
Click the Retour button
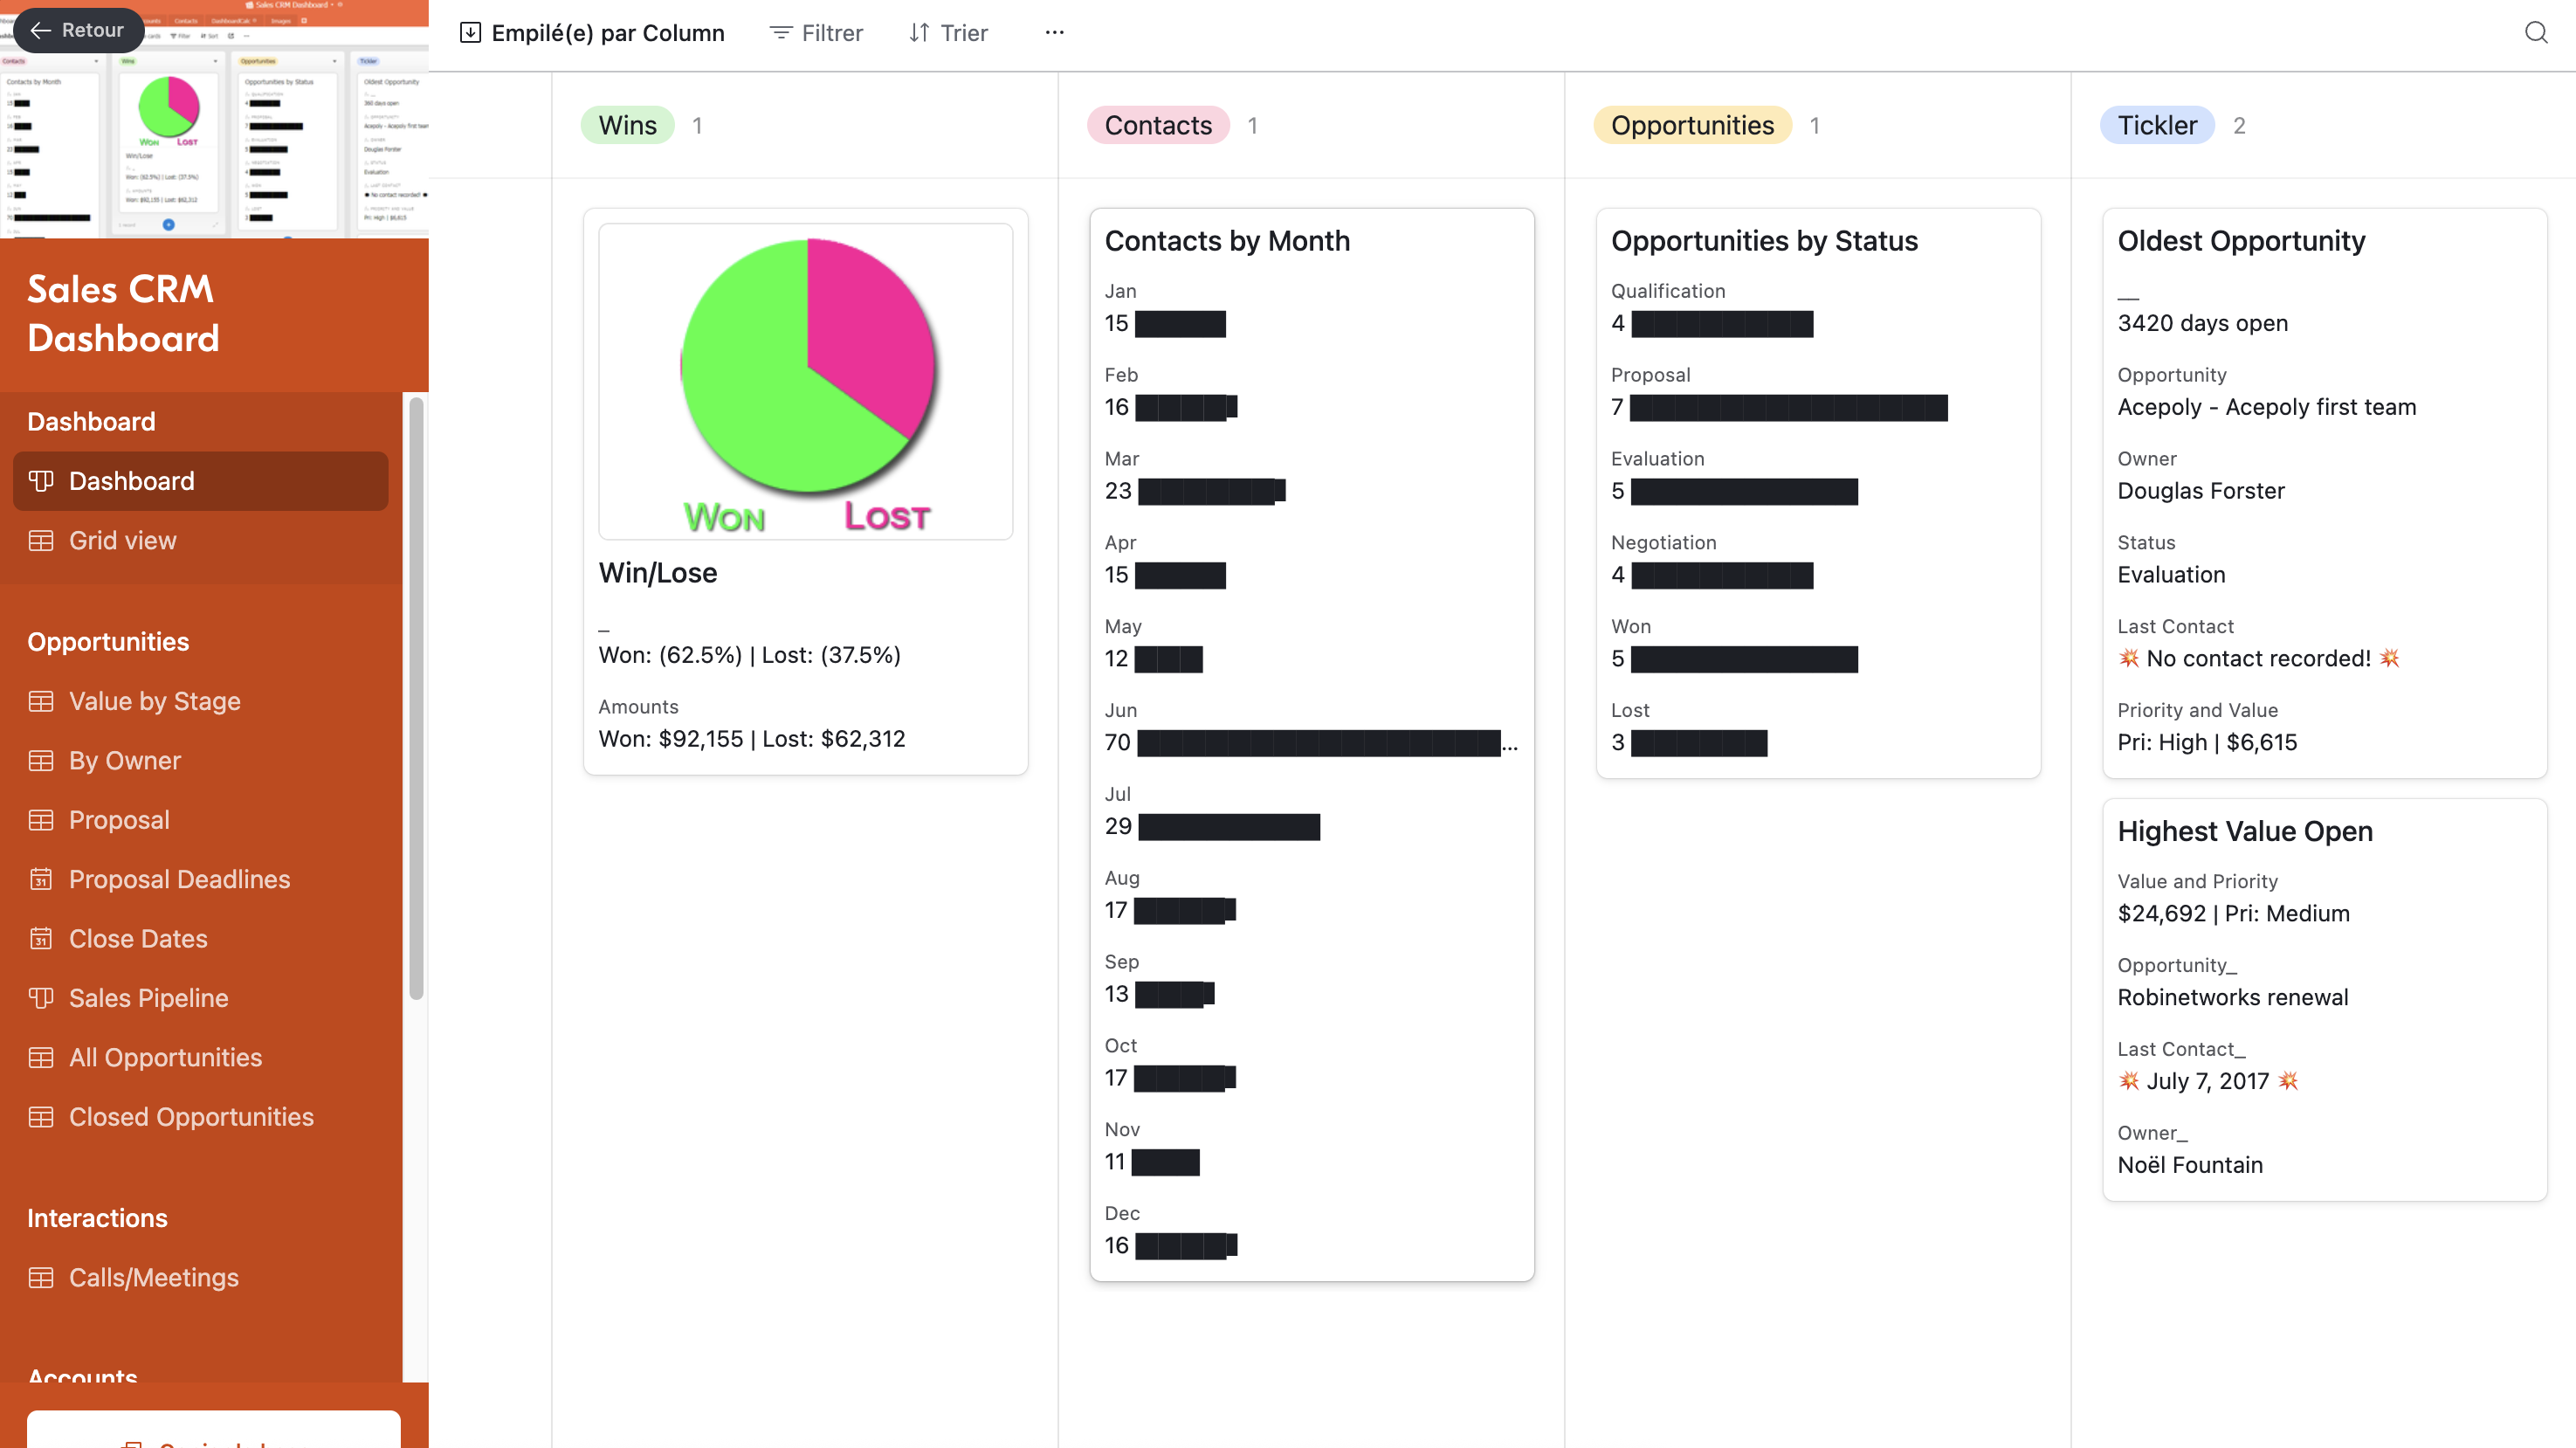[78, 30]
